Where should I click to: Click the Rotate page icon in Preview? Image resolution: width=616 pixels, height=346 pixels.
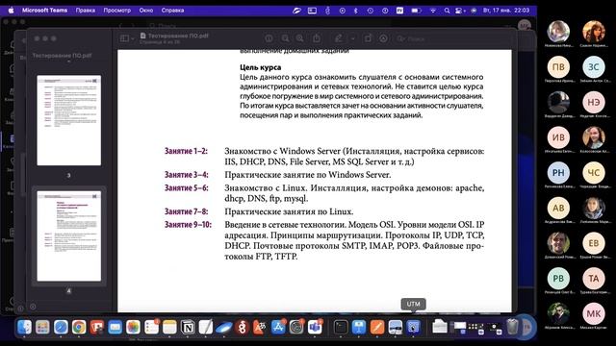(368, 38)
